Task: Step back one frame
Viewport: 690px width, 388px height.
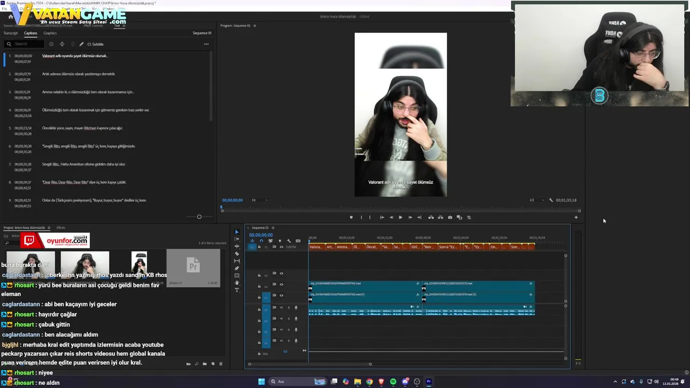Action: pyautogui.click(x=391, y=218)
